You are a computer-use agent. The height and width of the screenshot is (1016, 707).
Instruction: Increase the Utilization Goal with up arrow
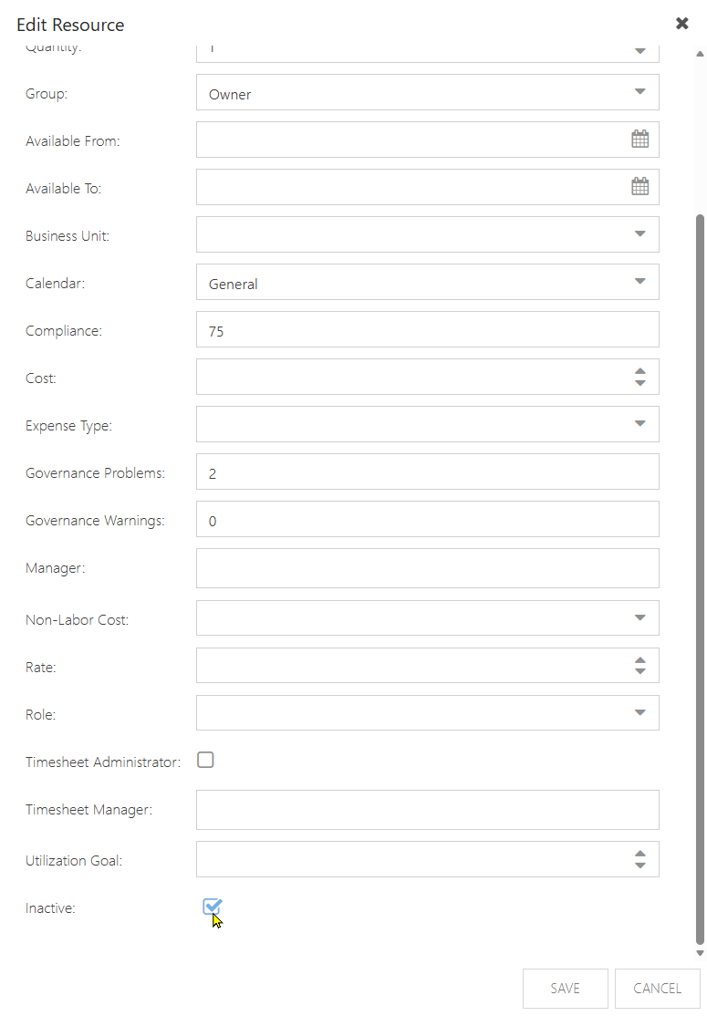tap(639, 854)
